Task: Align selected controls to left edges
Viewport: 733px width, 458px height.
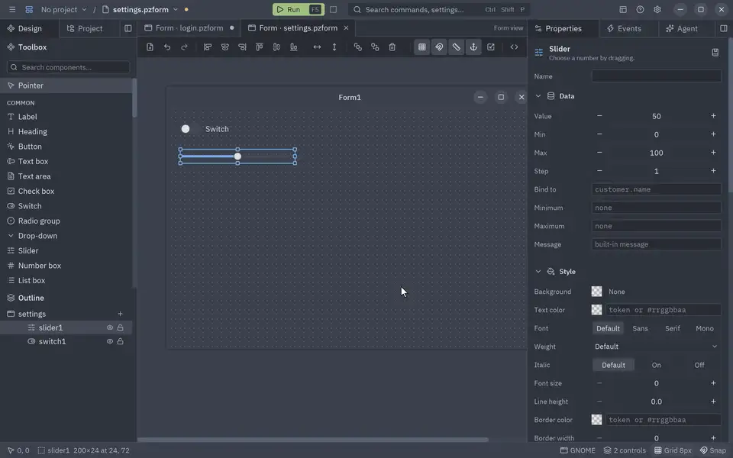Action: tap(208, 47)
